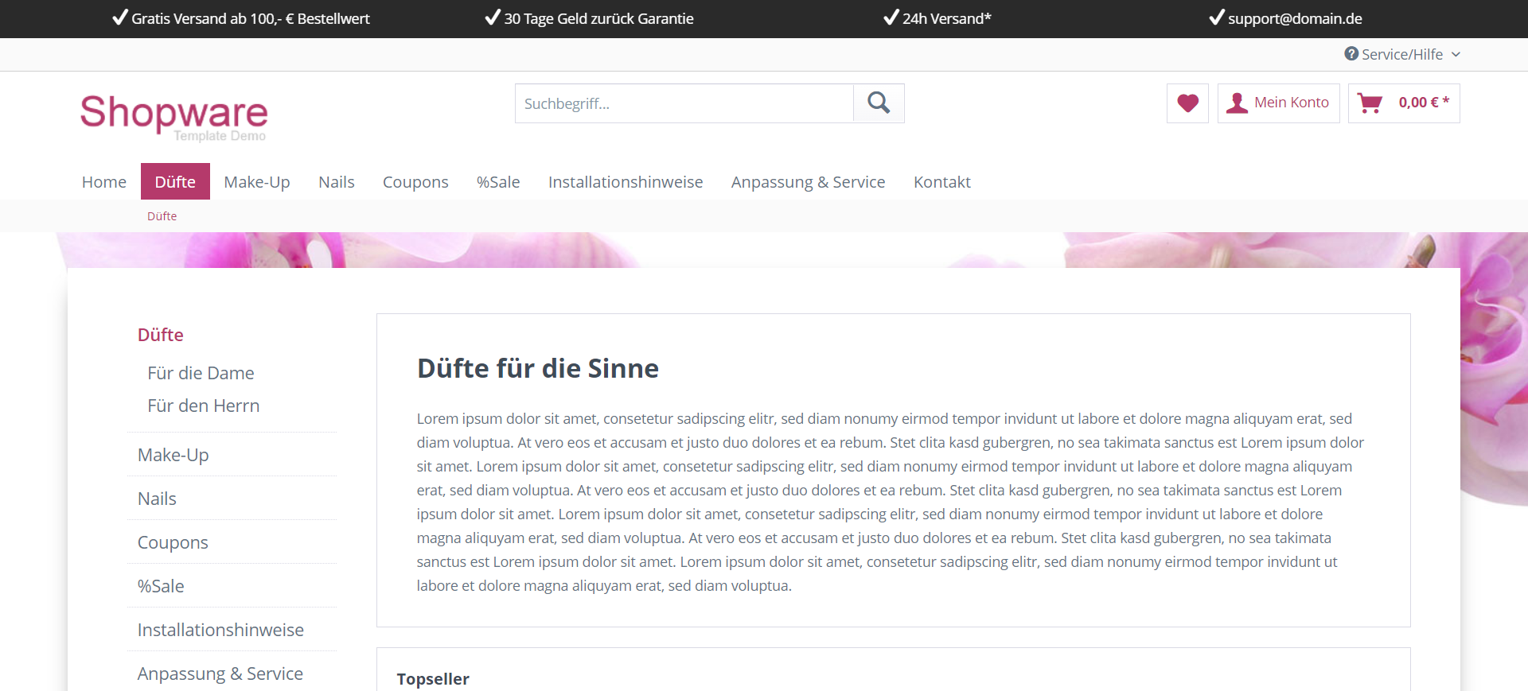Click the magnifying glass search icon
The image size is (1528, 691).
point(879,103)
